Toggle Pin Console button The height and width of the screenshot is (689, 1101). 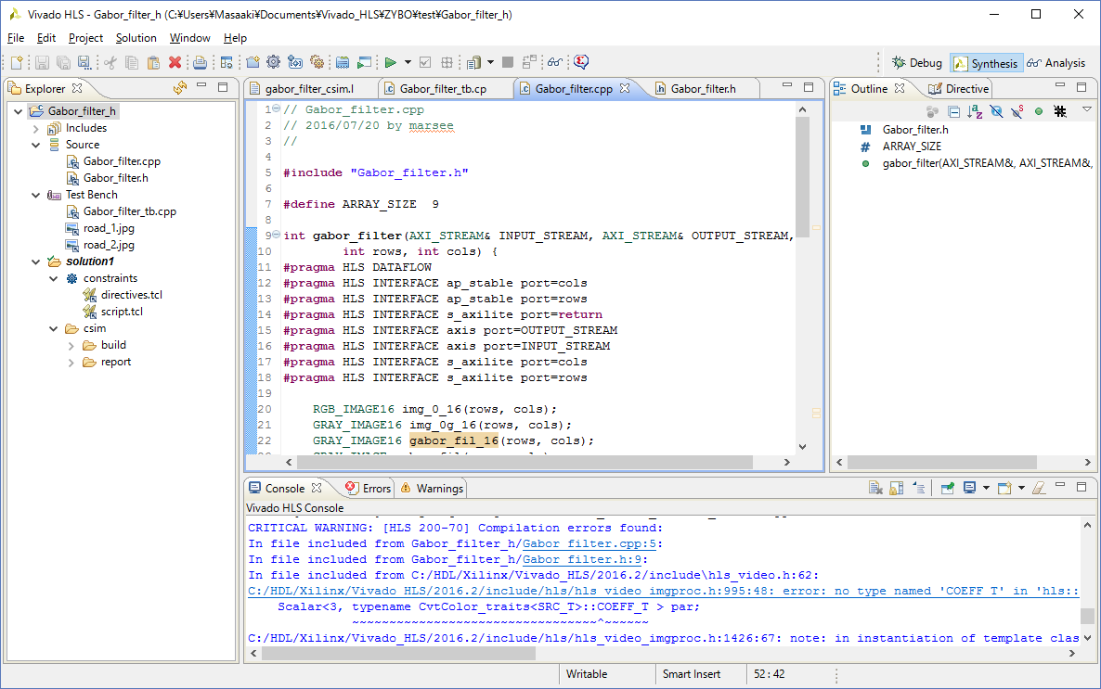click(x=947, y=488)
